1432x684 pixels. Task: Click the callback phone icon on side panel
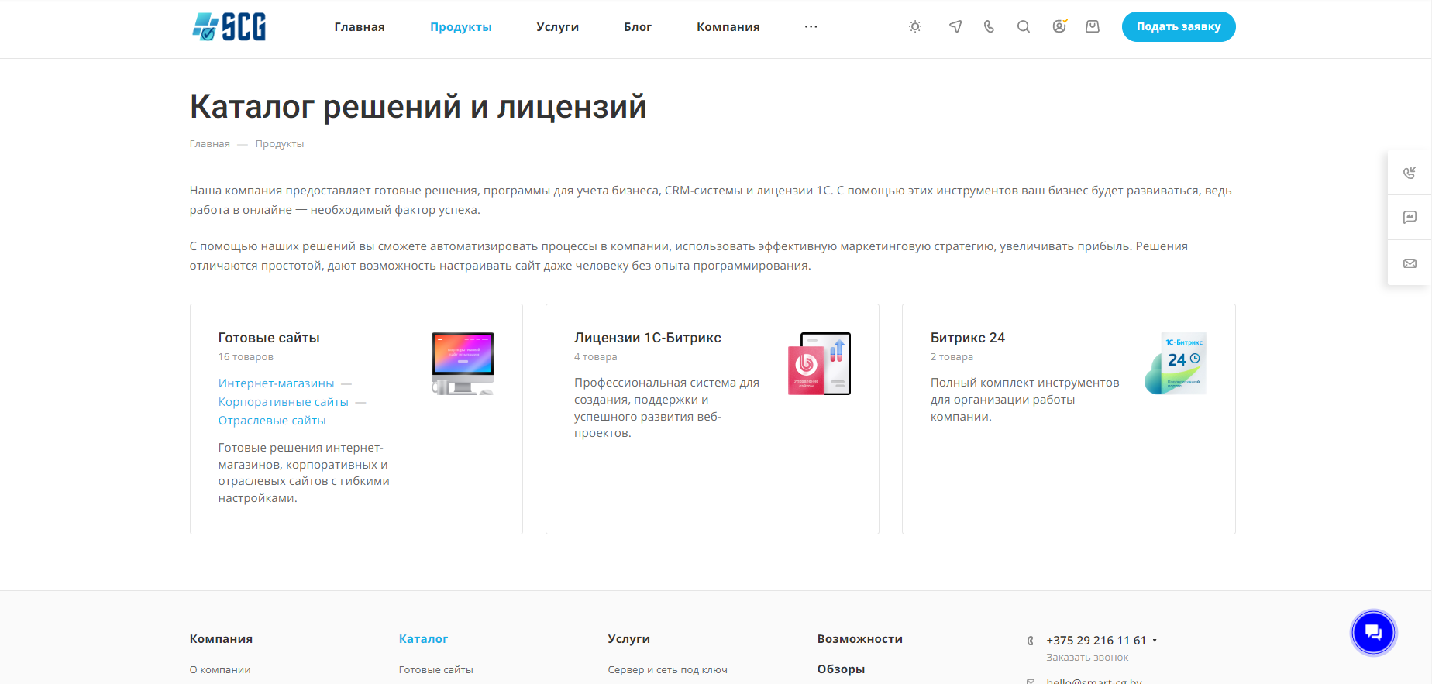click(x=1410, y=173)
